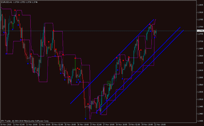
Task: Click the green up-arrow buy signal icon
Action: click(x=109, y=83)
